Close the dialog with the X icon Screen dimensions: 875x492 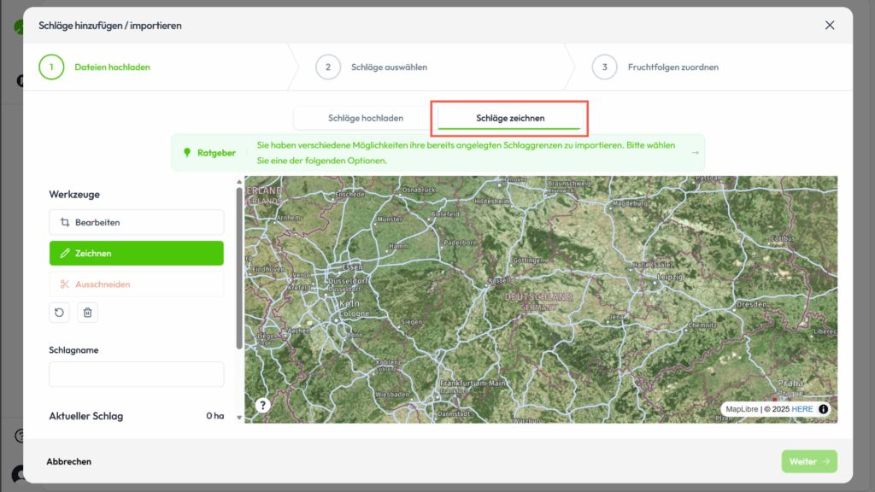[830, 26]
